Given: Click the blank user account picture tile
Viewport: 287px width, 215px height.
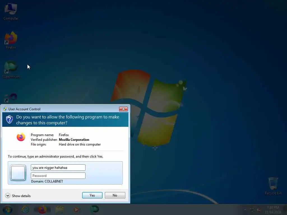Looking at the screenshot, I should coord(18,172).
